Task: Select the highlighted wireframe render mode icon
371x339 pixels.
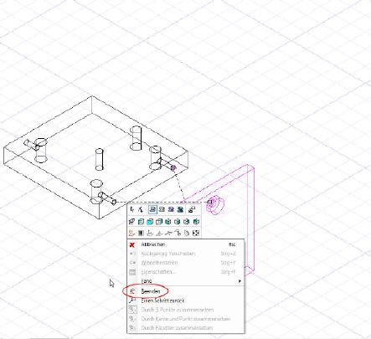Action: [152, 209]
